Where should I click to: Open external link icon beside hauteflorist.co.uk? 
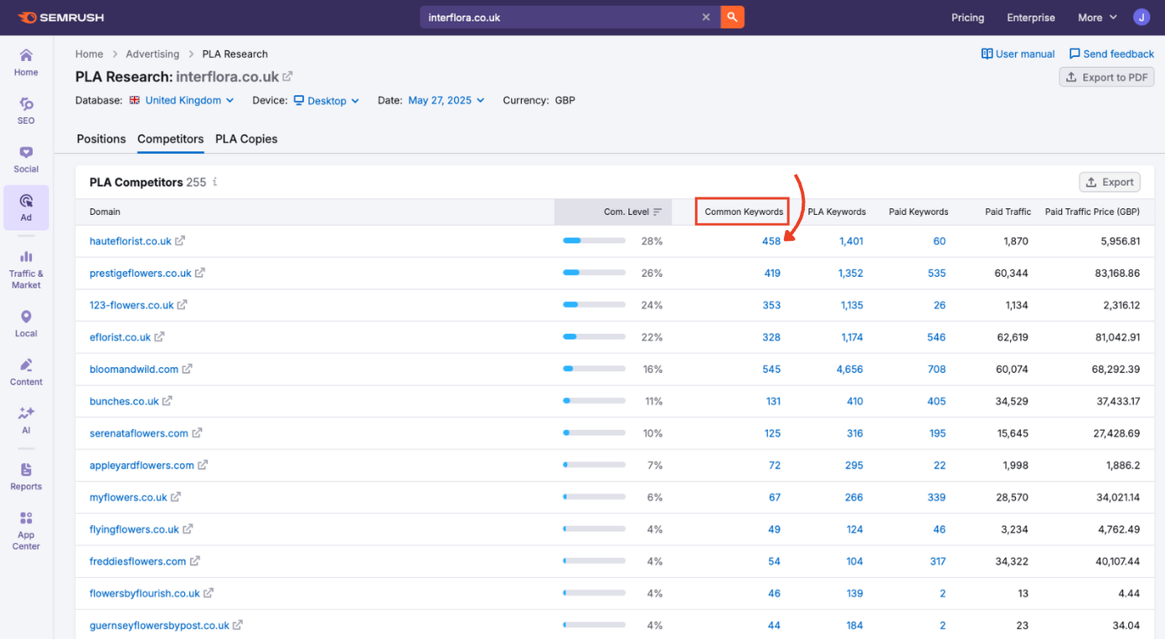(180, 241)
